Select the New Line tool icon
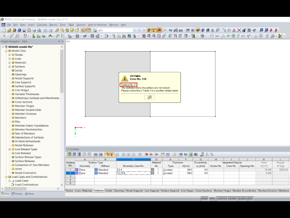The height and width of the screenshot is (218, 290). point(12,36)
